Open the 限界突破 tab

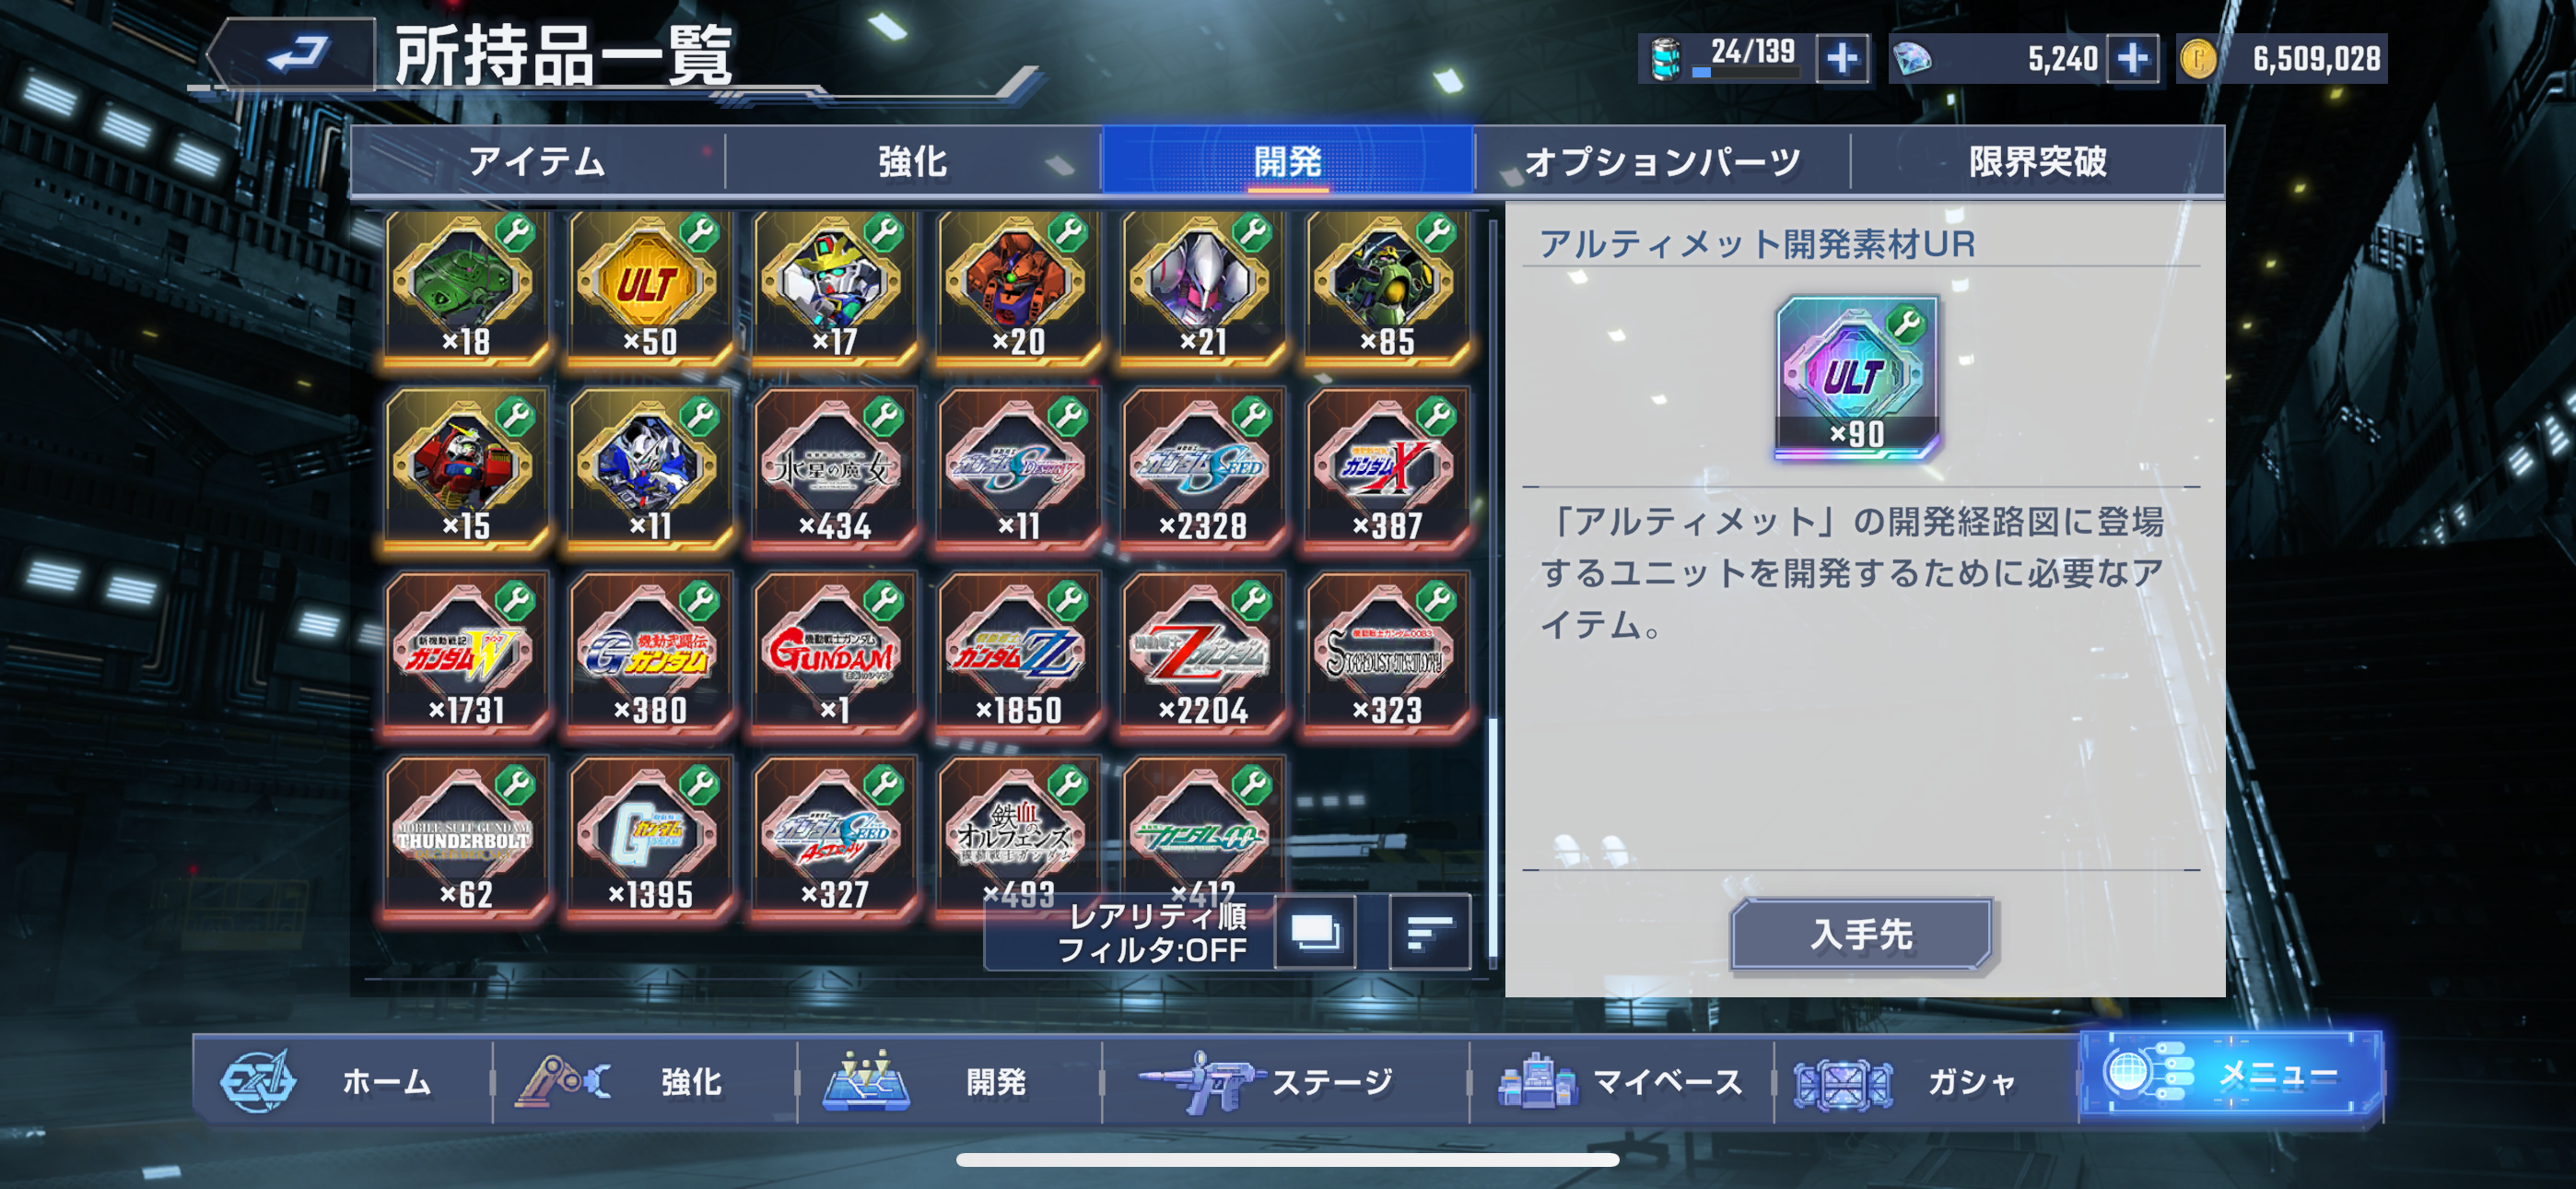(x=2038, y=160)
